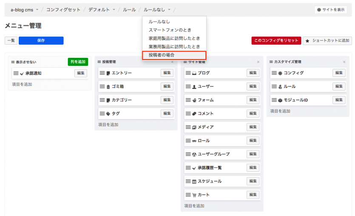Screen dimensions: 355x216
Task: Click the cart icon beside カート
Action: (194, 195)
